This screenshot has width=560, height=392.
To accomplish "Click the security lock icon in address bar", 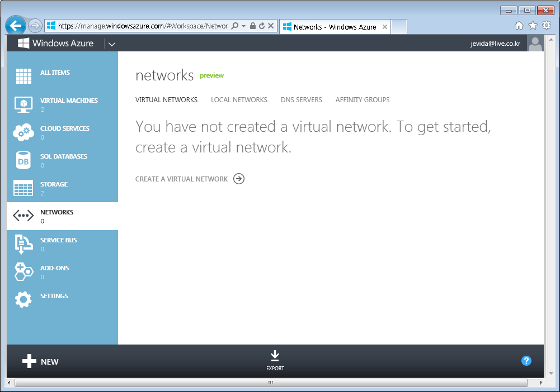I will tap(253, 26).
